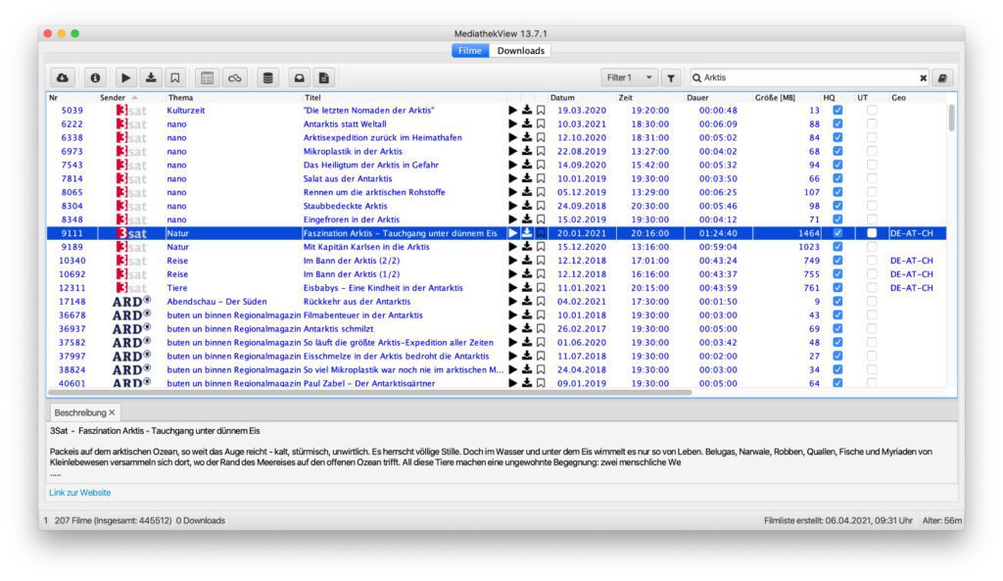Click the funnel filter icon

pos(671,77)
